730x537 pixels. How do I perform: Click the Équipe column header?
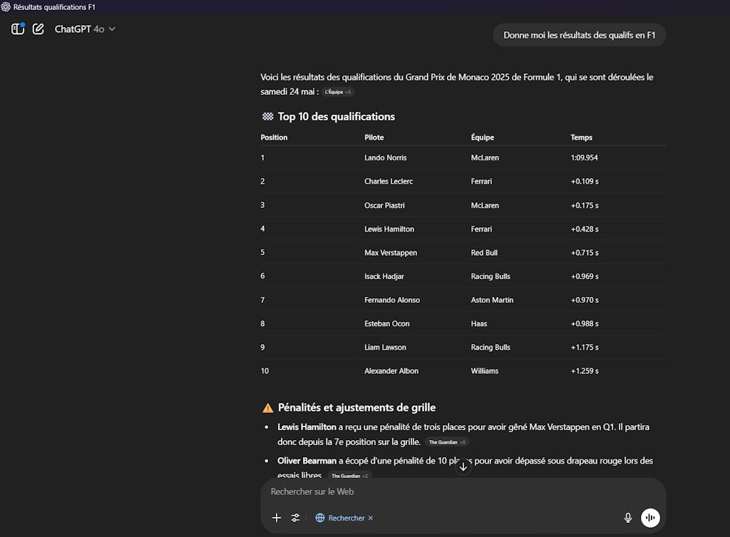point(483,137)
